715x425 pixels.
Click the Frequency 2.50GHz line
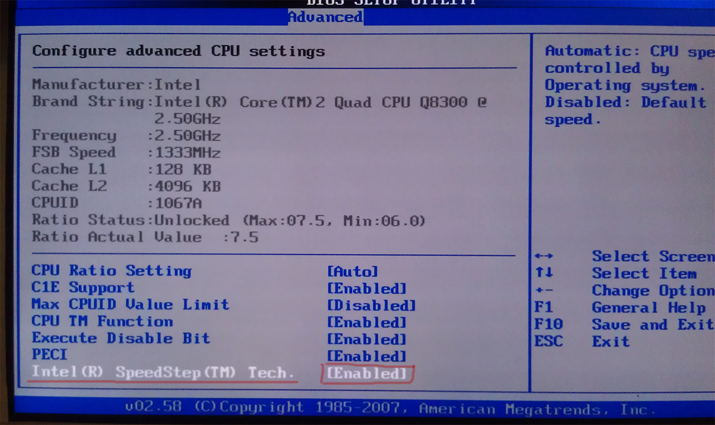pyautogui.click(x=126, y=136)
